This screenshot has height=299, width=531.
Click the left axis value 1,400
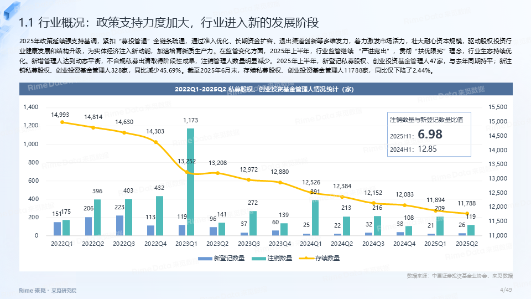pos(31,107)
